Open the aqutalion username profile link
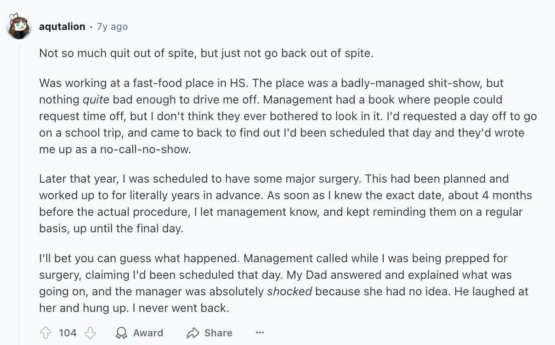Viewport: 555px width, 345px height. click(x=62, y=27)
